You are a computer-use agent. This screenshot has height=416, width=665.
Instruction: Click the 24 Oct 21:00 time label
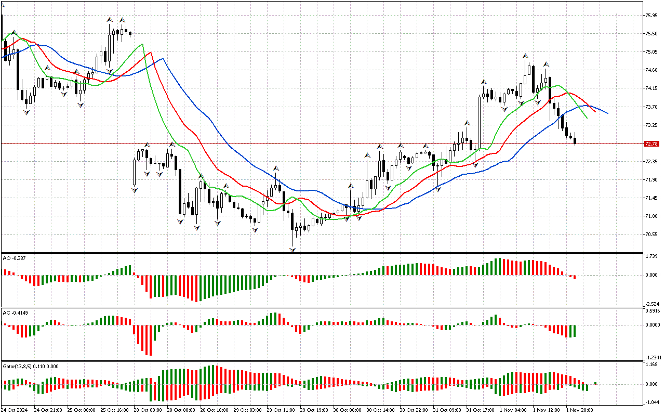click(x=48, y=410)
